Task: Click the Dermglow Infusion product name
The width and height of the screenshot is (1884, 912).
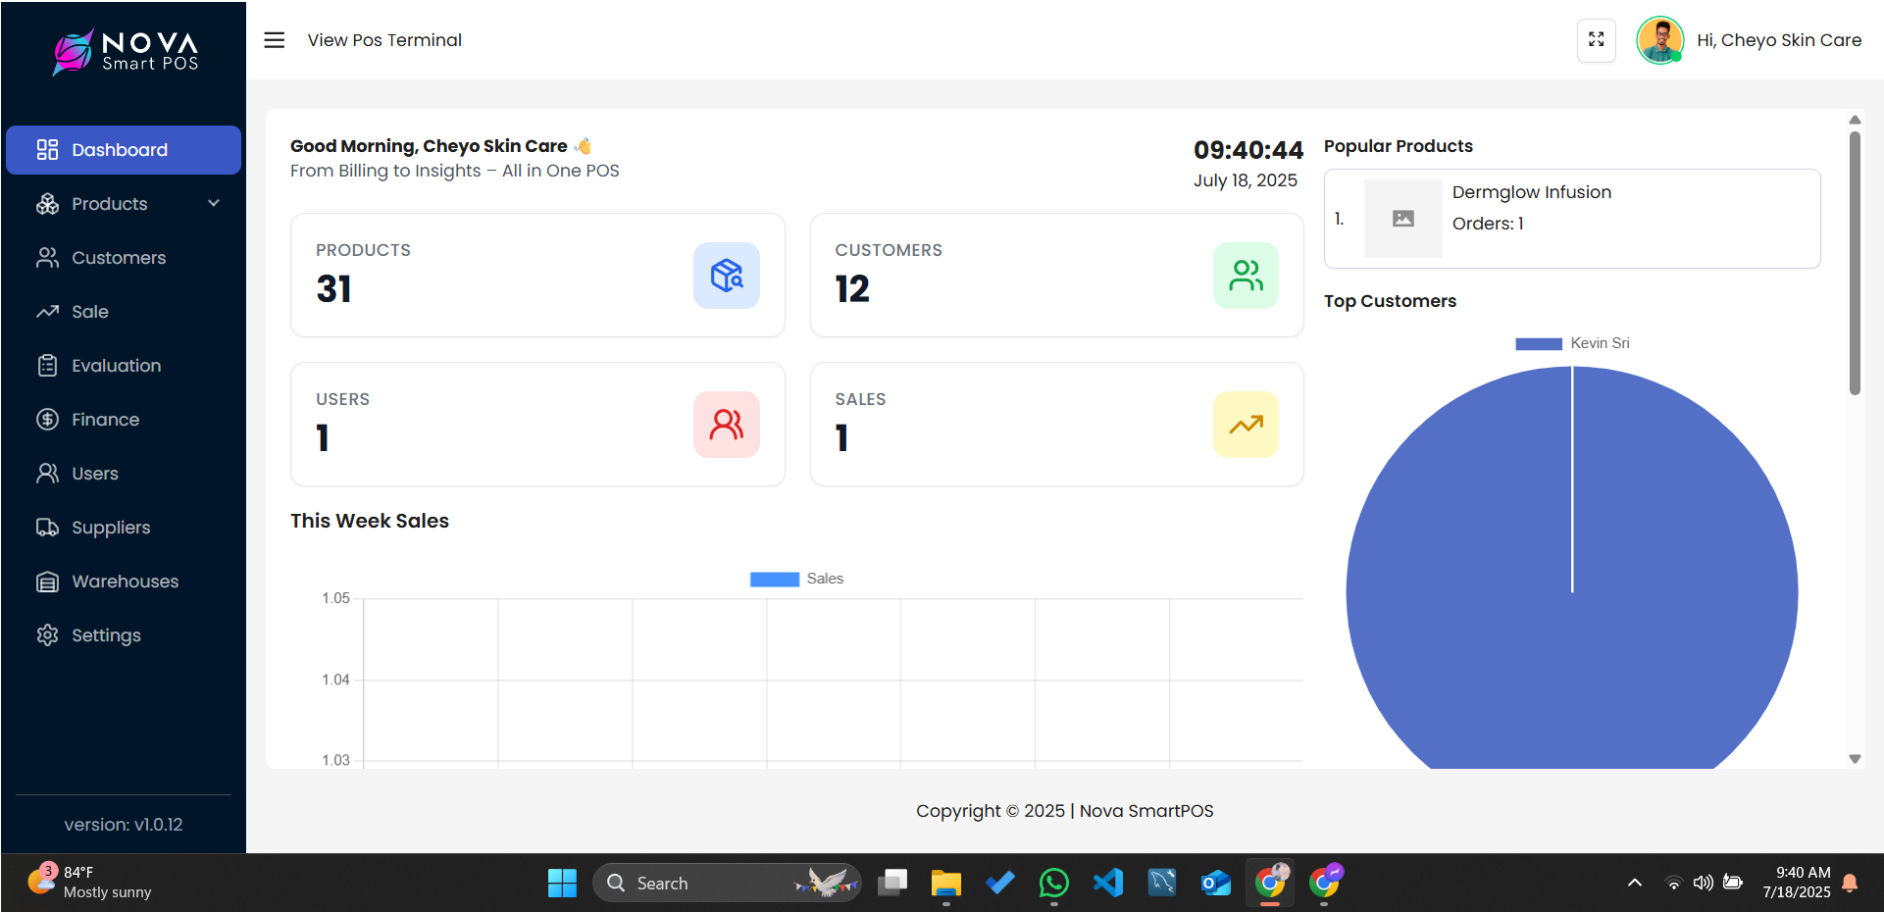Action: (x=1532, y=192)
